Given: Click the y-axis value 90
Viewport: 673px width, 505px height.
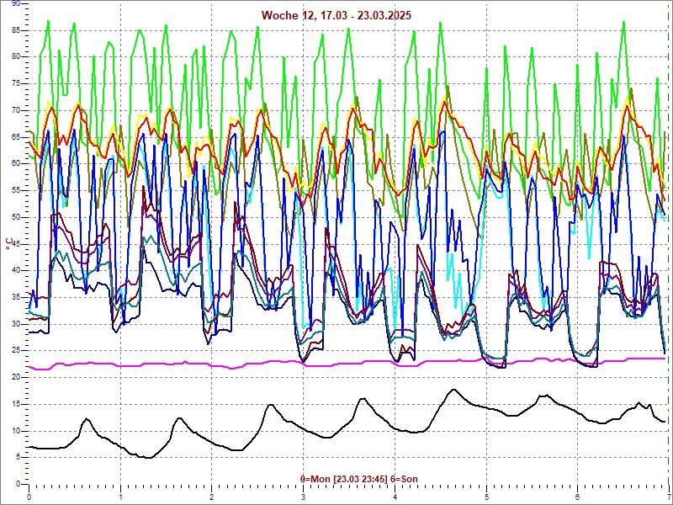Looking at the screenshot, I should point(15,3).
